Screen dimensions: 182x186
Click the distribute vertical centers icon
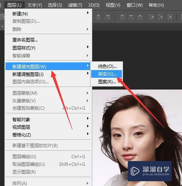pos(131,17)
